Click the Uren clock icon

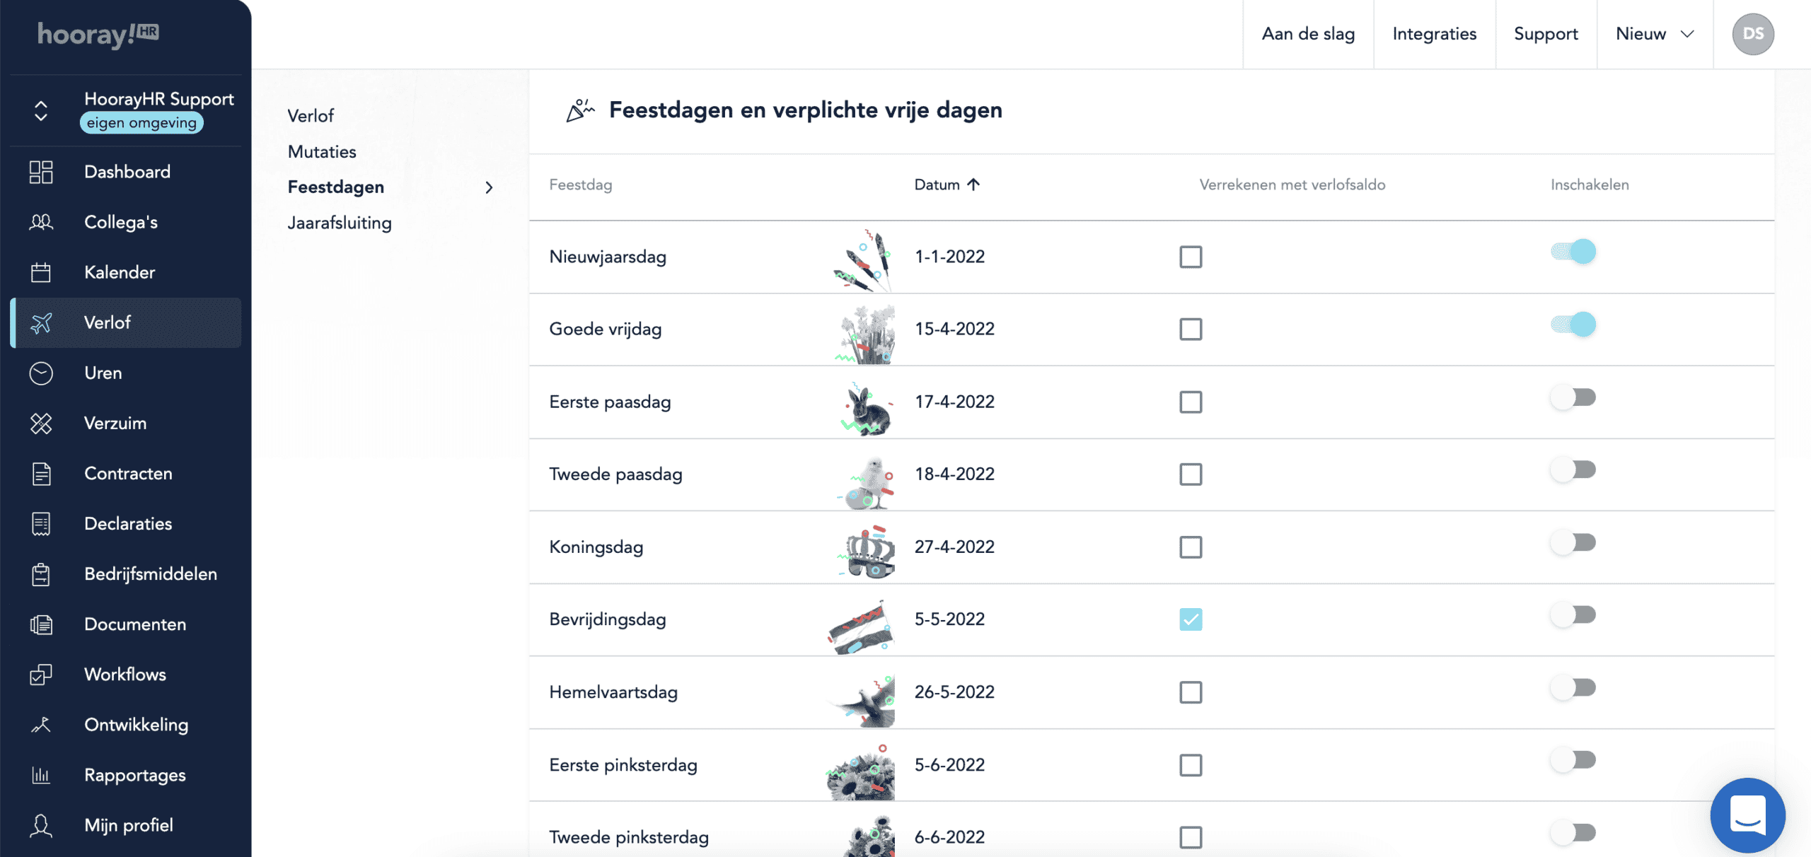coord(41,373)
